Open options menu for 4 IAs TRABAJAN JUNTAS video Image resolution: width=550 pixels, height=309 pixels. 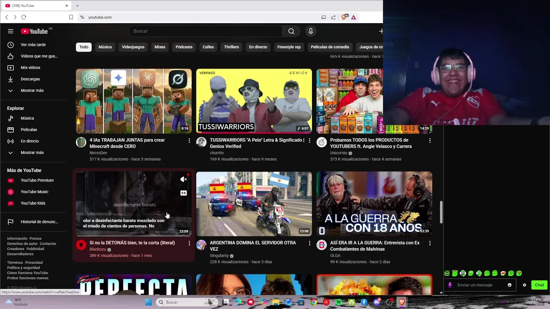(189, 140)
